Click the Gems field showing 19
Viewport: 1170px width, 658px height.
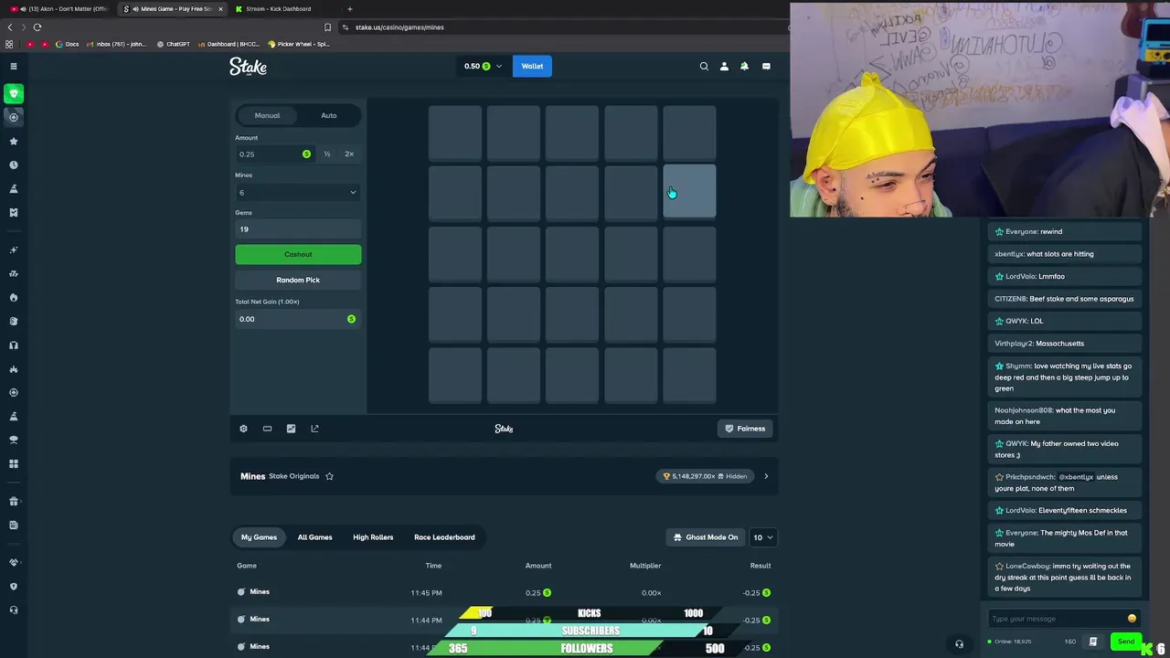pyautogui.click(x=298, y=229)
